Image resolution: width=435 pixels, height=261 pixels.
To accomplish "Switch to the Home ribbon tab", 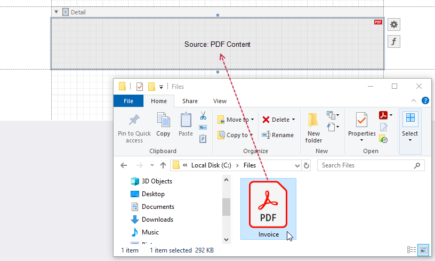I will click(159, 101).
